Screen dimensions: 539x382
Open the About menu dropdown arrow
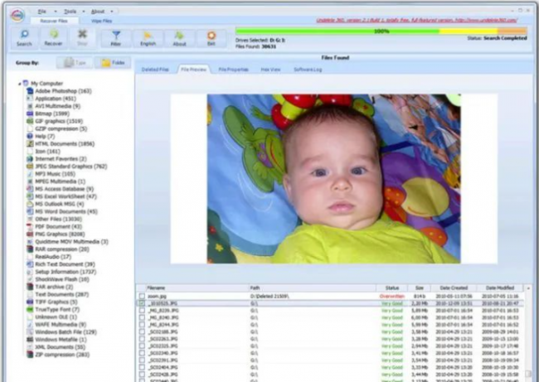tap(112, 12)
